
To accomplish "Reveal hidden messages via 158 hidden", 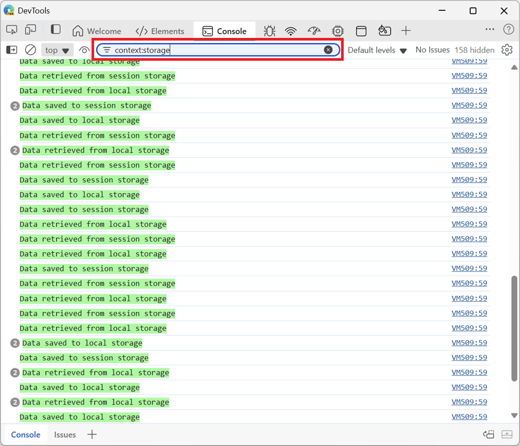I will [x=474, y=49].
